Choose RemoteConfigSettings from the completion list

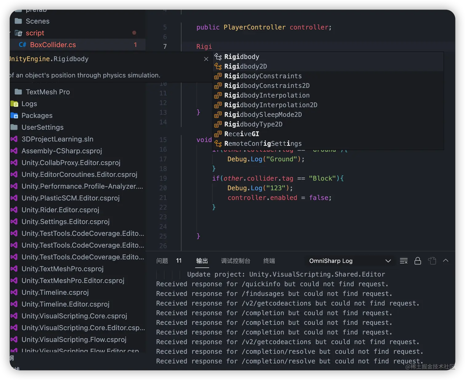point(328,144)
